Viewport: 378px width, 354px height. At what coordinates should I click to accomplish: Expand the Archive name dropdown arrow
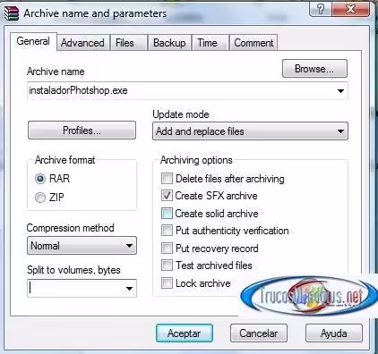(340, 91)
